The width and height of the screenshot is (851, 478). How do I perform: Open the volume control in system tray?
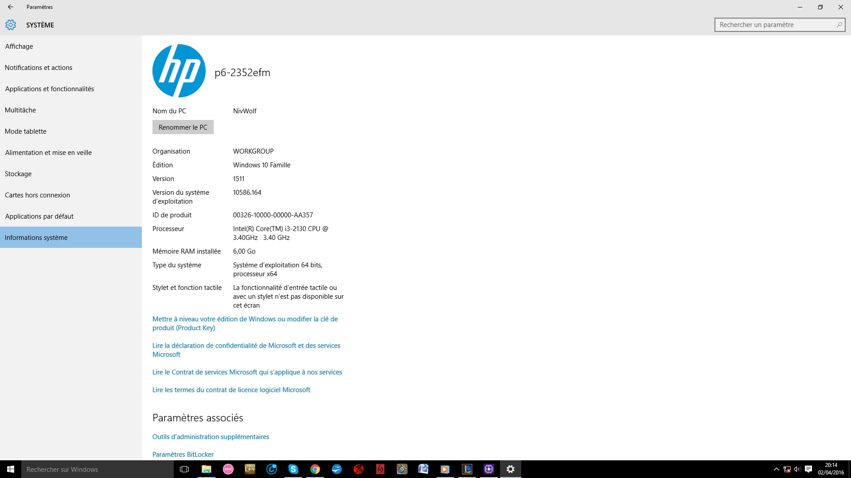(x=797, y=469)
